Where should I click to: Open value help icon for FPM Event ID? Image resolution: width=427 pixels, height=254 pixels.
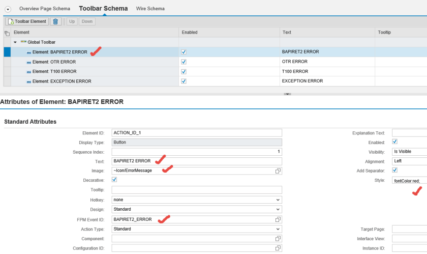[278, 219]
